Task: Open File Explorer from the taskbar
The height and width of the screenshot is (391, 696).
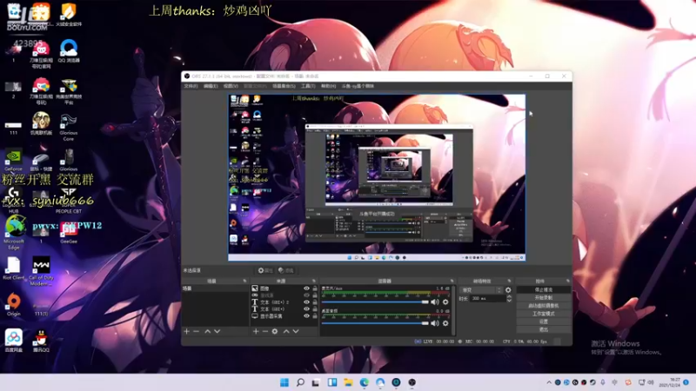Action: pyautogui.click(x=348, y=382)
